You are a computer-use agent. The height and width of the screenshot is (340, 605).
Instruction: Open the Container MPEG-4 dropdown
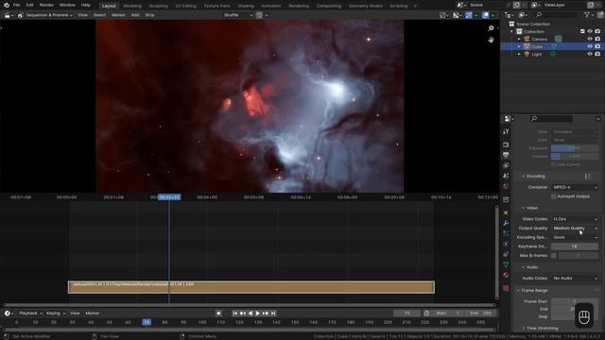(575, 187)
